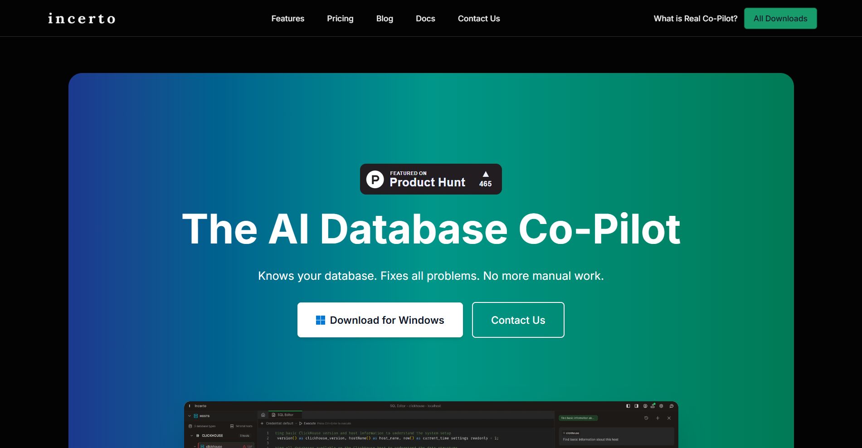Screen dimensions: 862x448
Task: Select Contact Us in the top navigation
Action: [479, 19]
